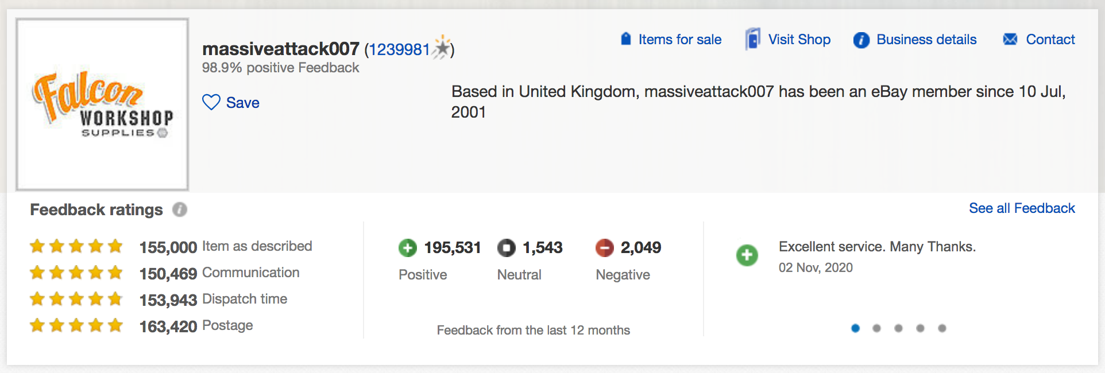1105x373 pixels.
Task: Click the shooting star feedback badge
Action: pyautogui.click(x=442, y=47)
